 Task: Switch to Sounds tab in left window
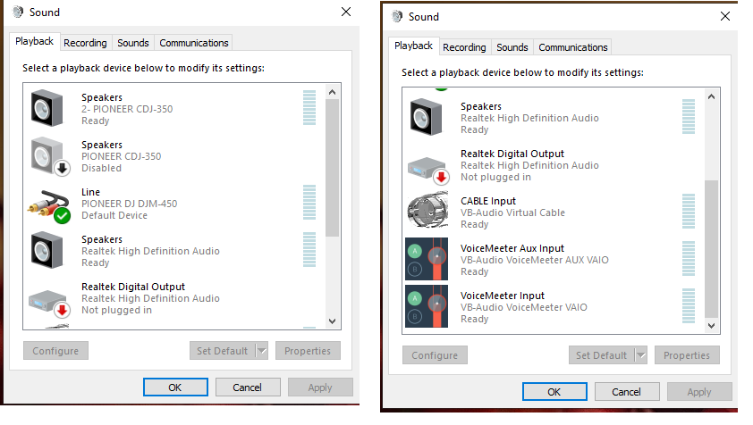(133, 43)
